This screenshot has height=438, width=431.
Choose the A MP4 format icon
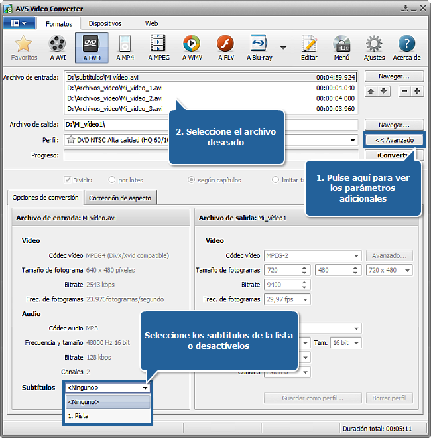pos(125,46)
